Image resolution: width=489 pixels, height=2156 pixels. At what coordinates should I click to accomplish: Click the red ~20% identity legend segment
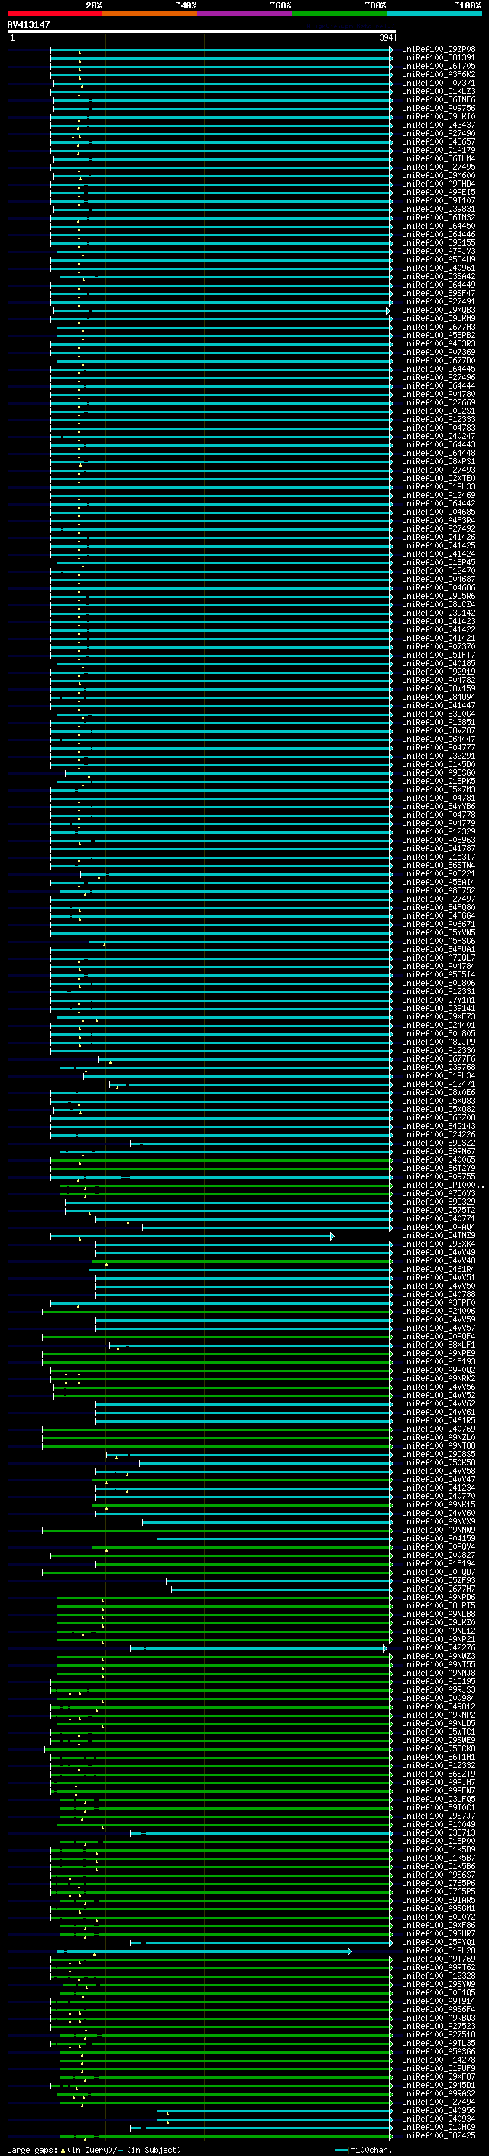coord(54,14)
